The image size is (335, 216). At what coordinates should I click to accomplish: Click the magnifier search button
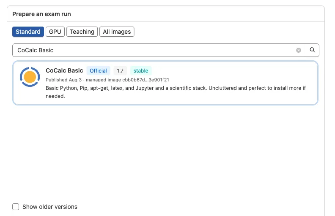(312, 50)
